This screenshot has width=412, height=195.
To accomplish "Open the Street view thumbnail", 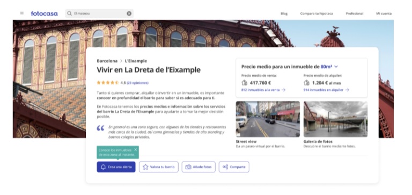I will click(268, 119).
